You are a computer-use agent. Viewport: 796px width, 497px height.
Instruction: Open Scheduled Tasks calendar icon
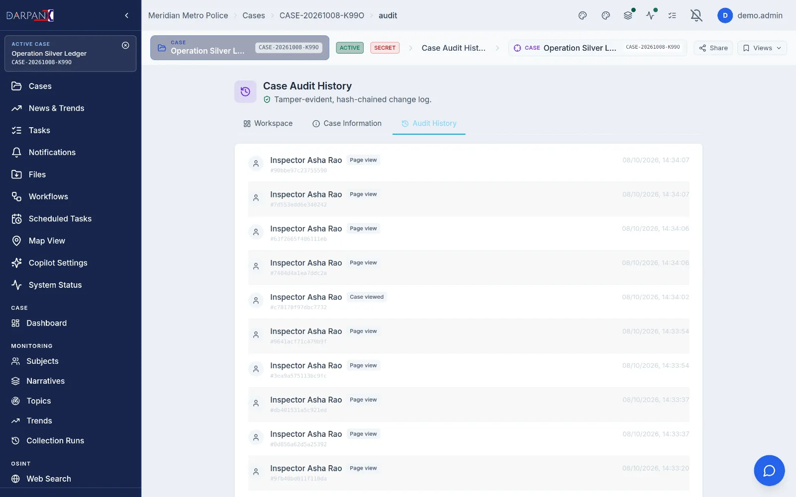[16, 219]
